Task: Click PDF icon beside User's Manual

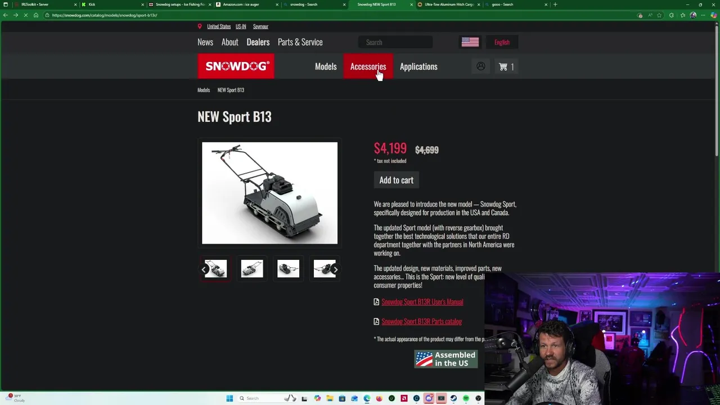Action: [376, 302]
